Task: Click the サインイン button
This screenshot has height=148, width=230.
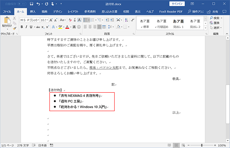Action: pos(177,4)
